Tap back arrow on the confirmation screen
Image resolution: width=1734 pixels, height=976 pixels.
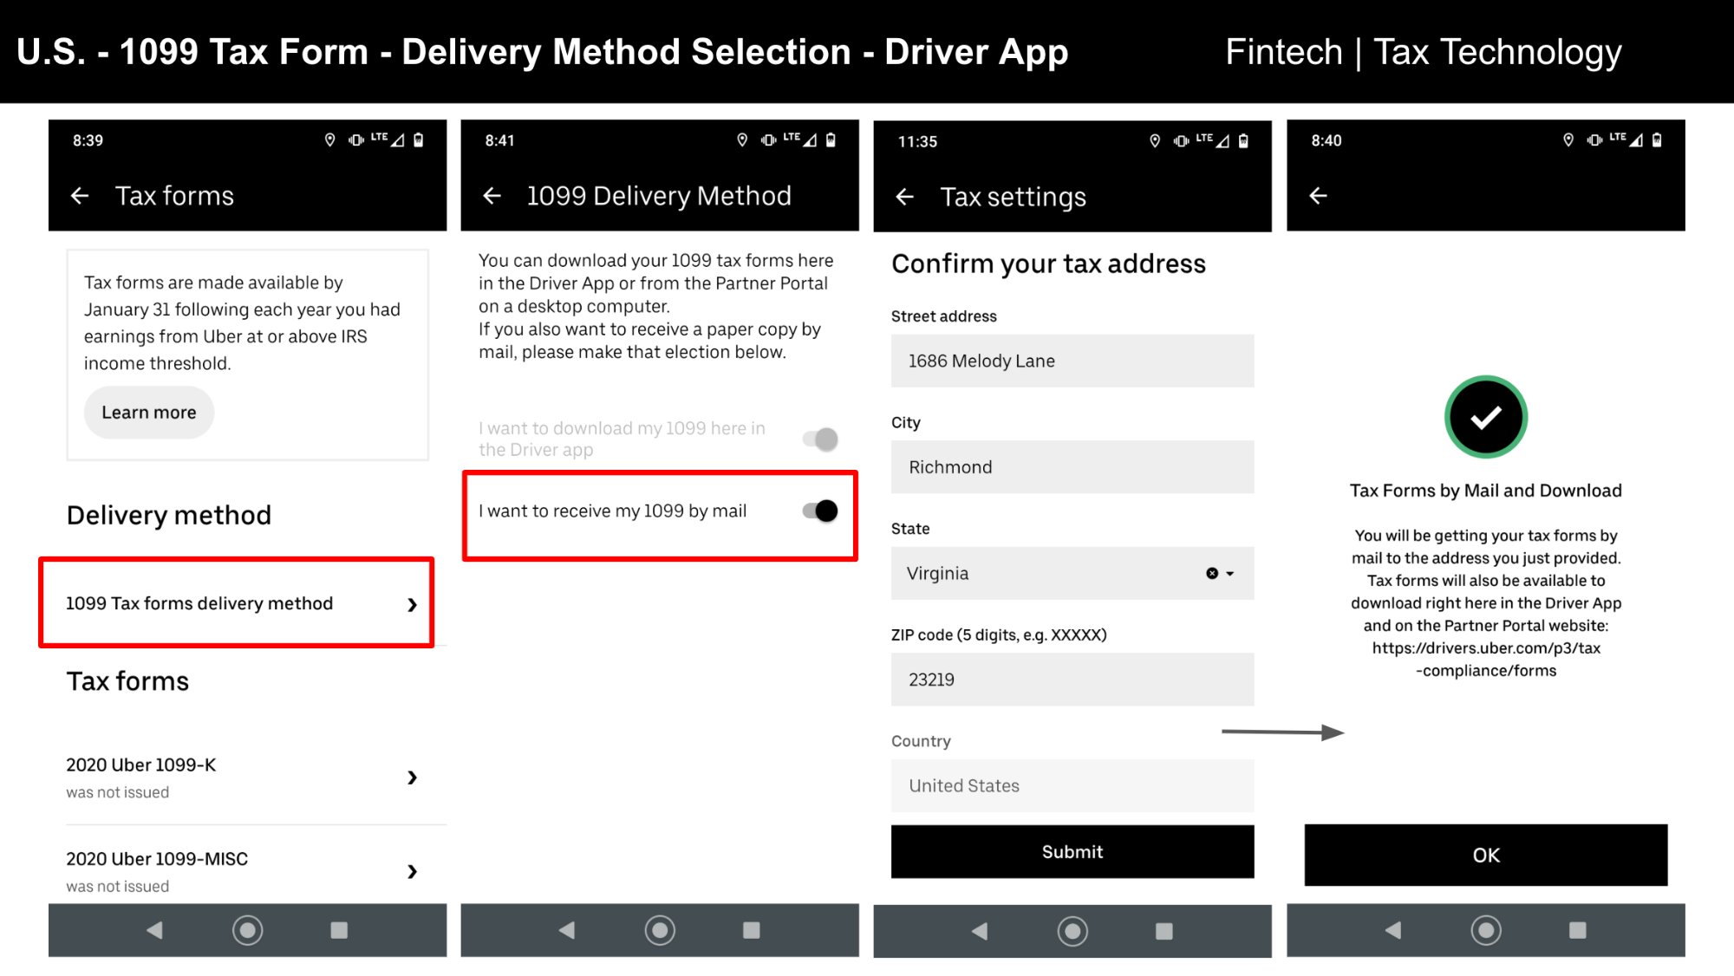point(1317,196)
